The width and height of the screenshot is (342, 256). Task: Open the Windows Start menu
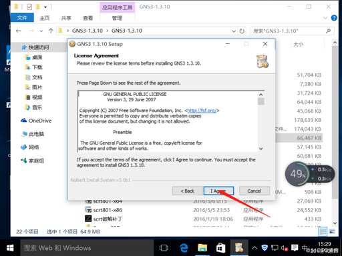pyautogui.click(x=10, y=248)
